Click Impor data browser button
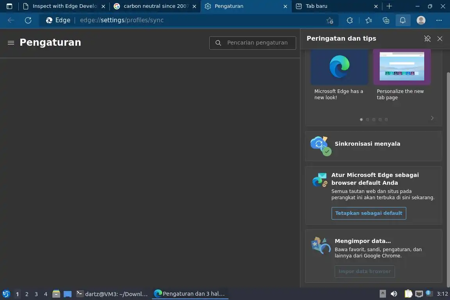This screenshot has height=300, width=450. [364, 271]
